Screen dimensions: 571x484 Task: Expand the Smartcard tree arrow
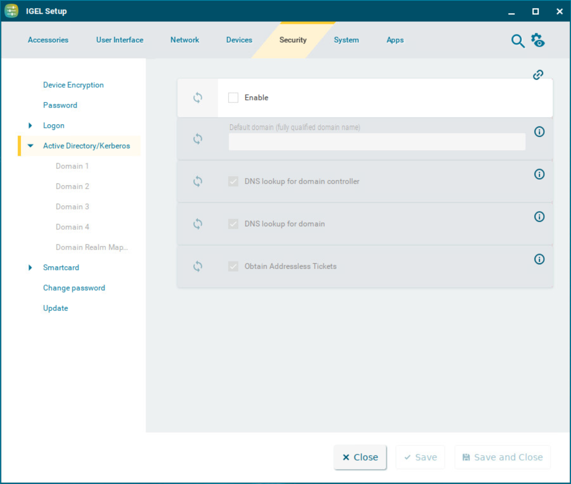click(x=30, y=268)
